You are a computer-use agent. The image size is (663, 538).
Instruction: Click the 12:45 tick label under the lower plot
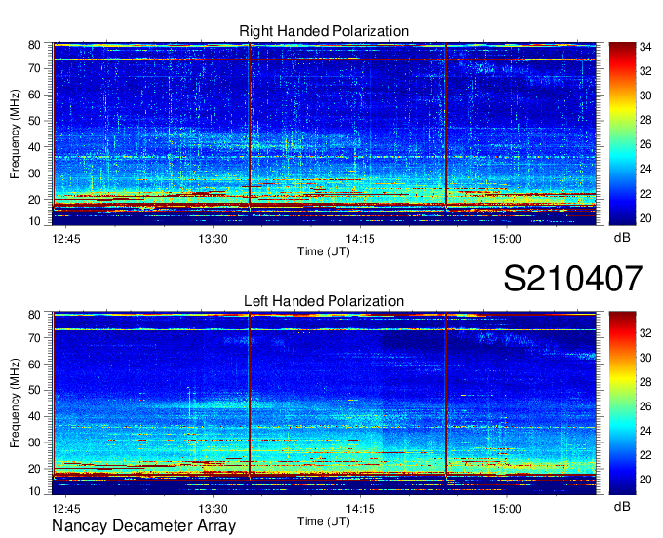(66, 509)
